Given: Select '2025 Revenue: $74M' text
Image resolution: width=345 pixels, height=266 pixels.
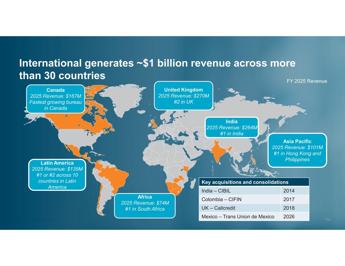Looking at the screenshot, I should (145, 203).
